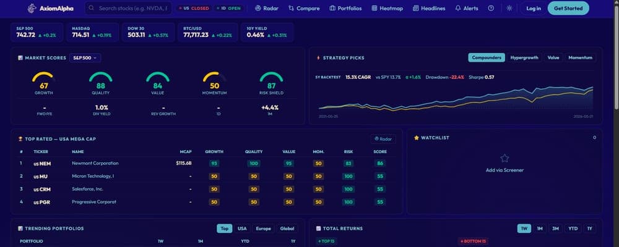The height and width of the screenshot is (247, 619).
Task: Sort by the SCORE column header
Action: pyautogui.click(x=380, y=152)
